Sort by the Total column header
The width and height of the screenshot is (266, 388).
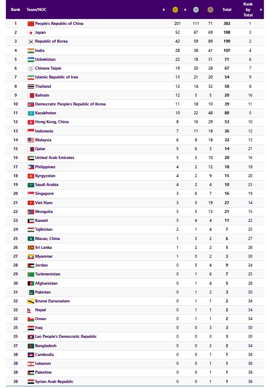pyautogui.click(x=227, y=10)
